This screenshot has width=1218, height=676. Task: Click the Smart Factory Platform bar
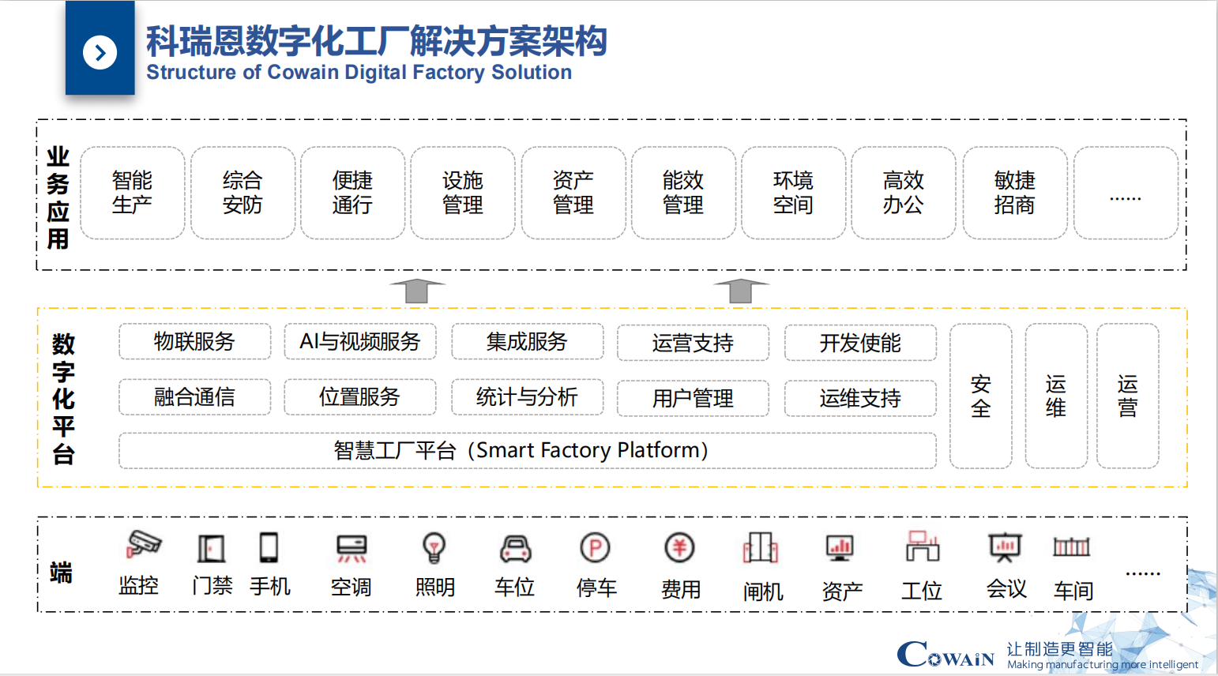[527, 450]
